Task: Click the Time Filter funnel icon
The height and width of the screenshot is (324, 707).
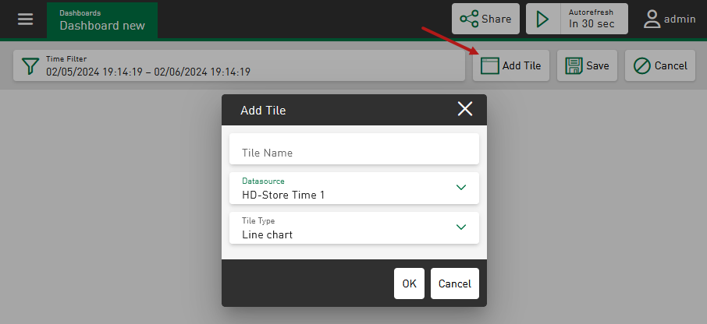Action: pos(30,66)
